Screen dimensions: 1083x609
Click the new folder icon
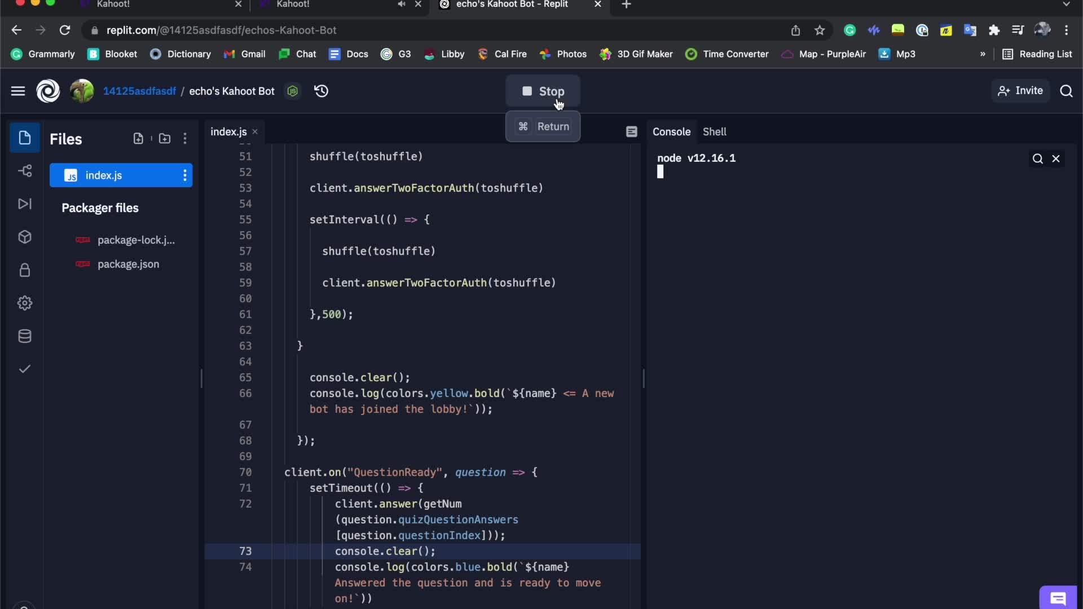pos(165,139)
